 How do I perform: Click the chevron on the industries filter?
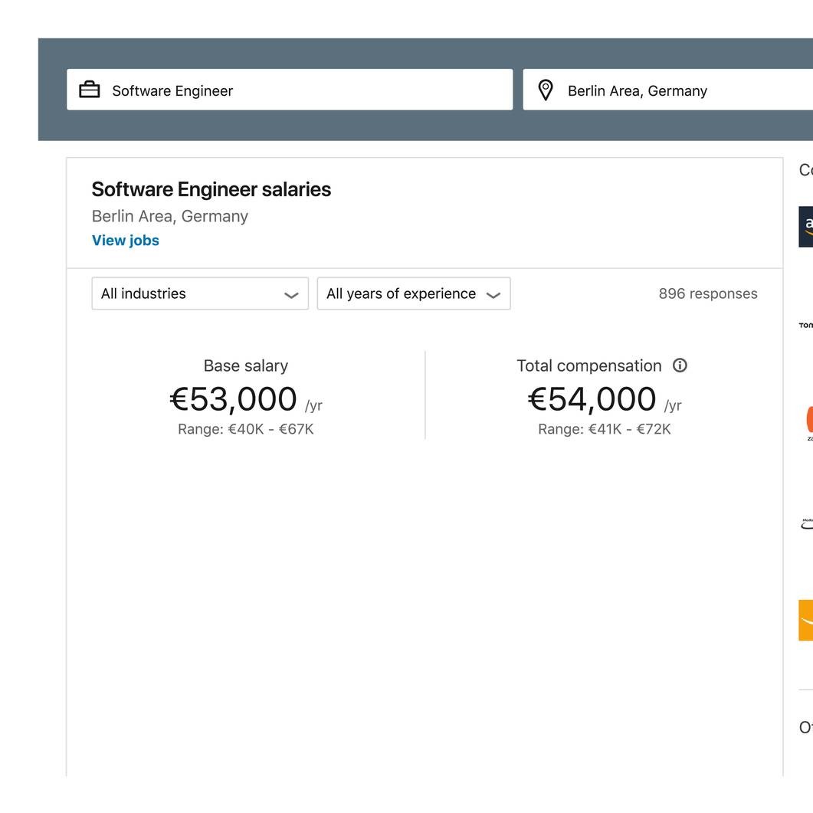coord(291,293)
